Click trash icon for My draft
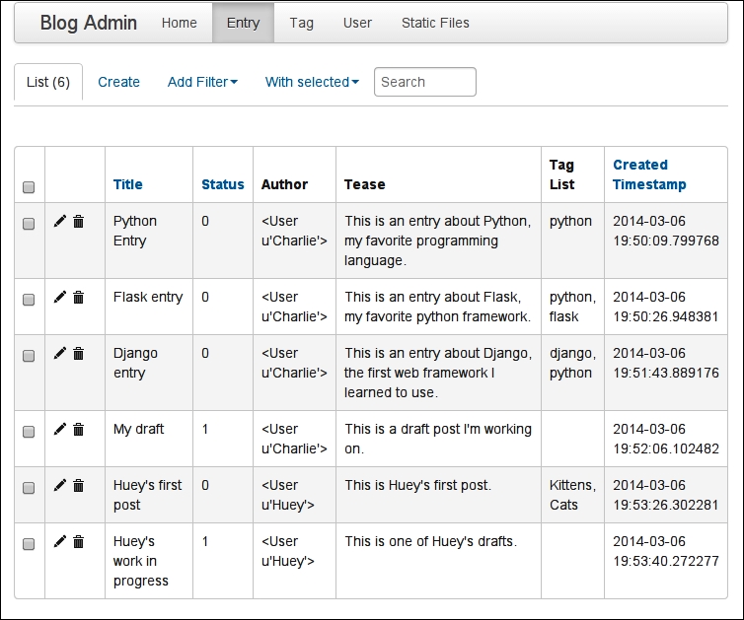Viewport: 744px width, 620px height. pyautogui.click(x=78, y=429)
